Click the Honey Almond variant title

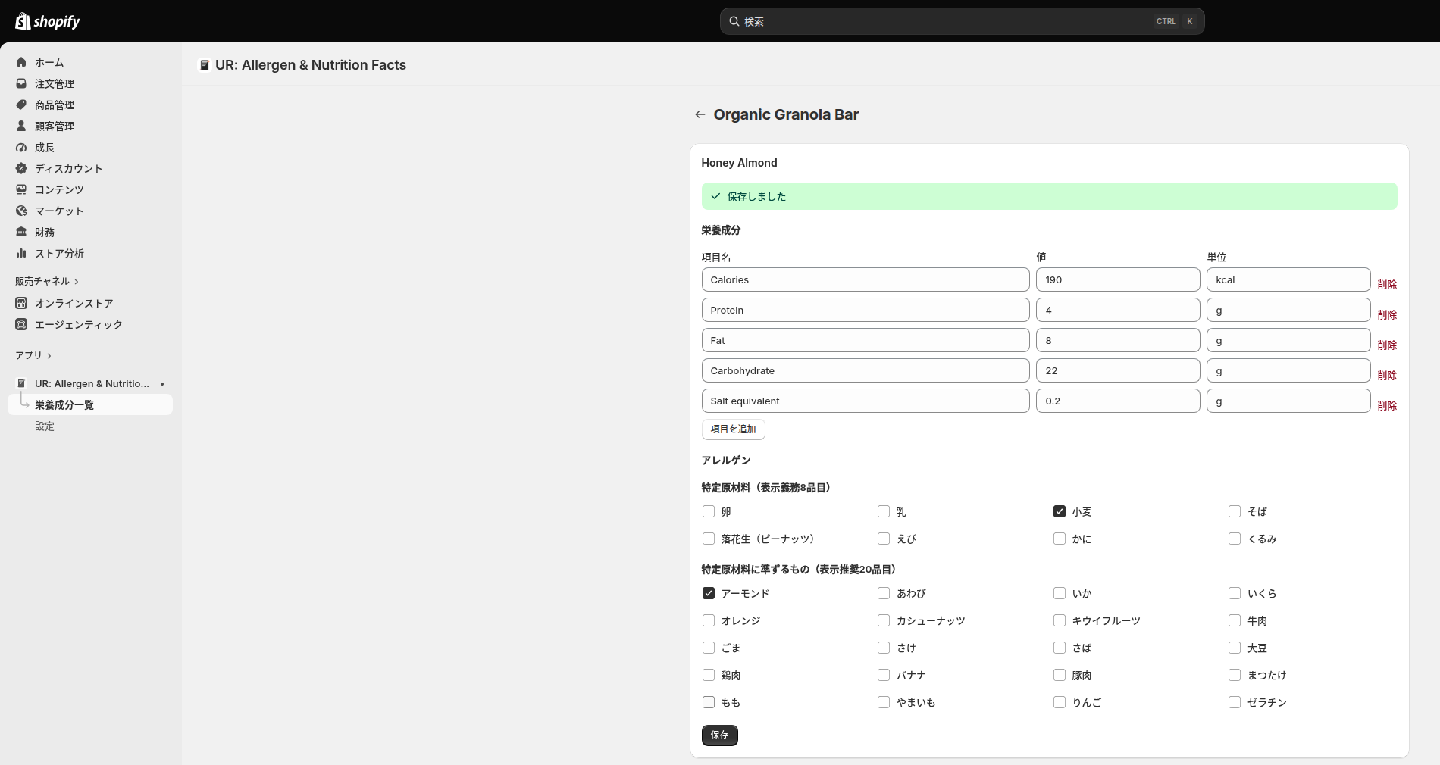(x=739, y=163)
